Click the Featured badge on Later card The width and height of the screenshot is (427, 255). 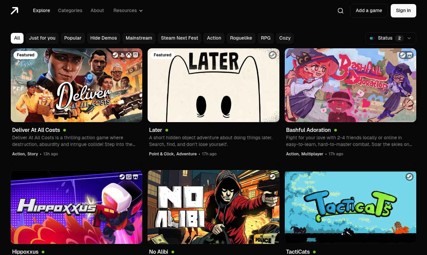pos(162,55)
